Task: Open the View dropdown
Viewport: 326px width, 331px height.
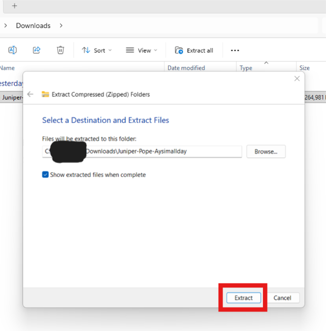Action: click(141, 50)
